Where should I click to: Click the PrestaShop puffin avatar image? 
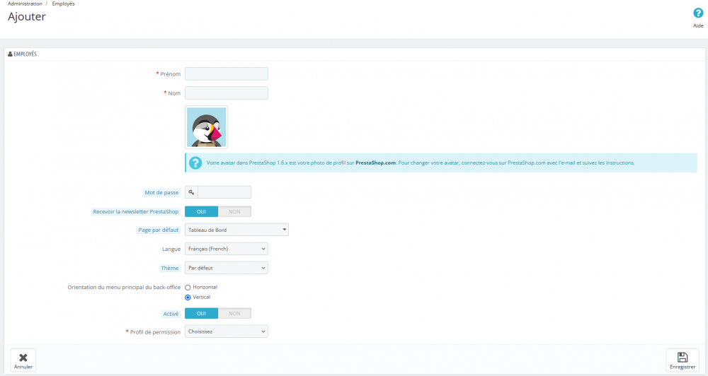[x=206, y=127]
